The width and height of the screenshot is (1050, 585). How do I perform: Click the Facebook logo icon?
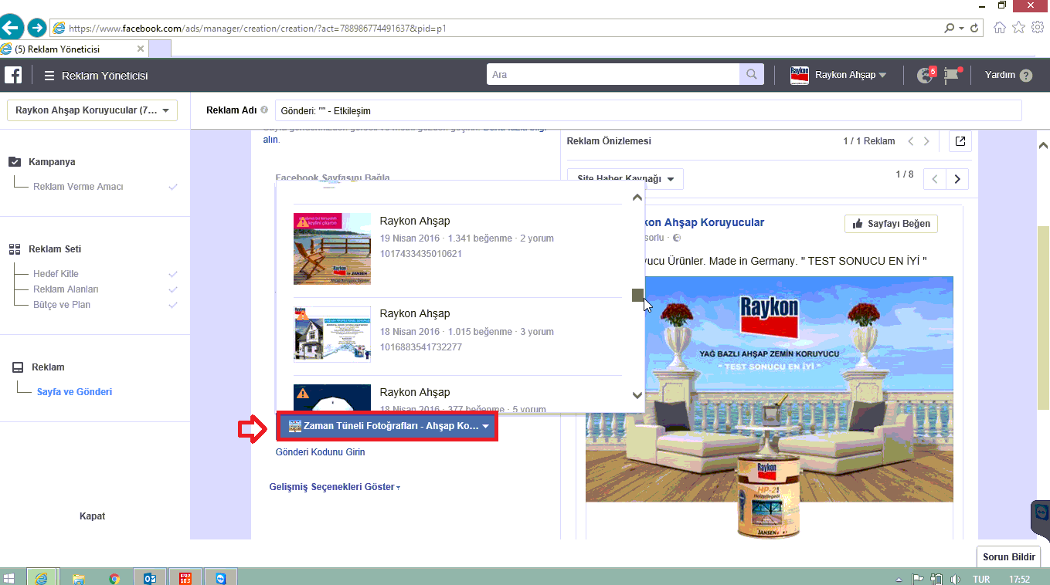13,75
